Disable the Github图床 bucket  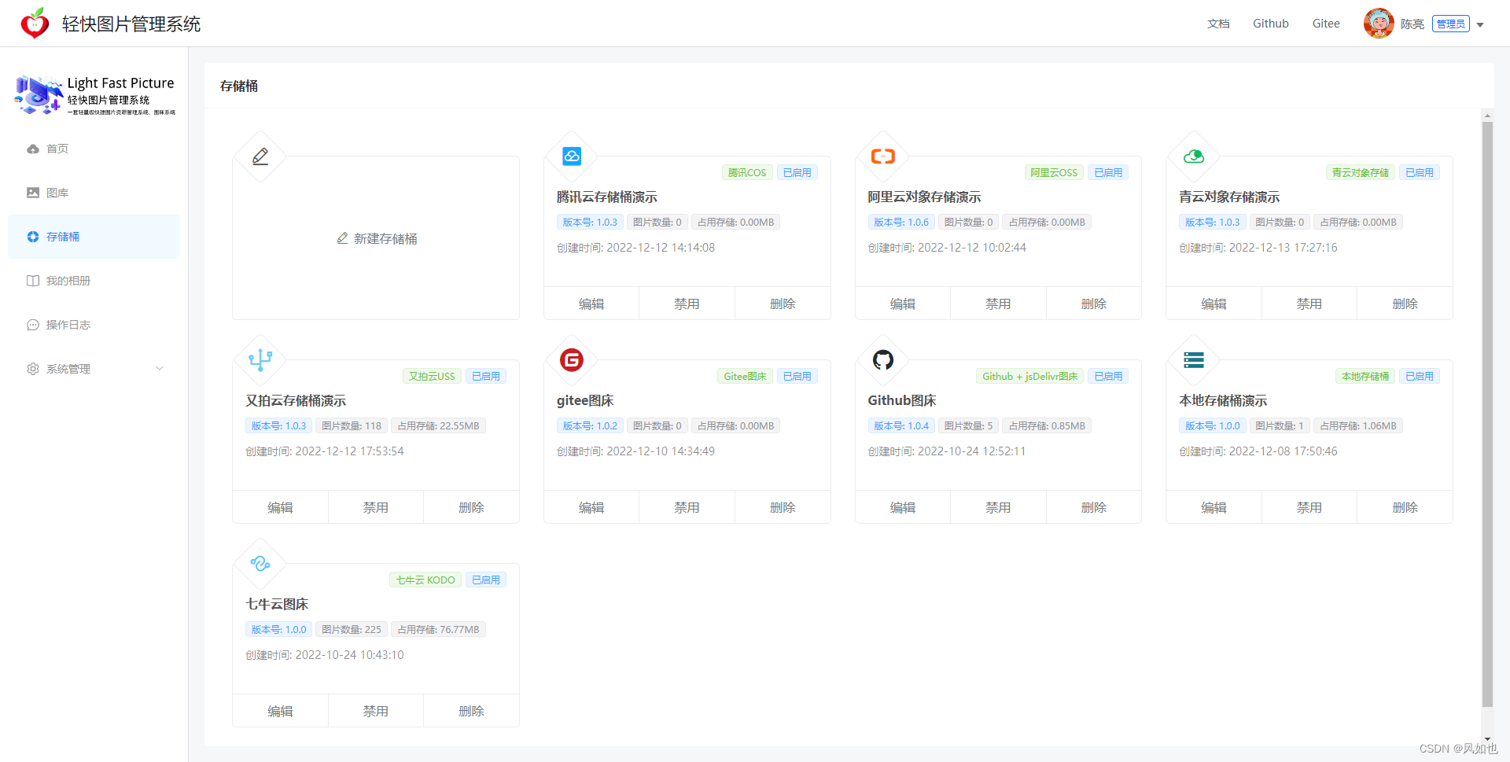click(x=998, y=507)
